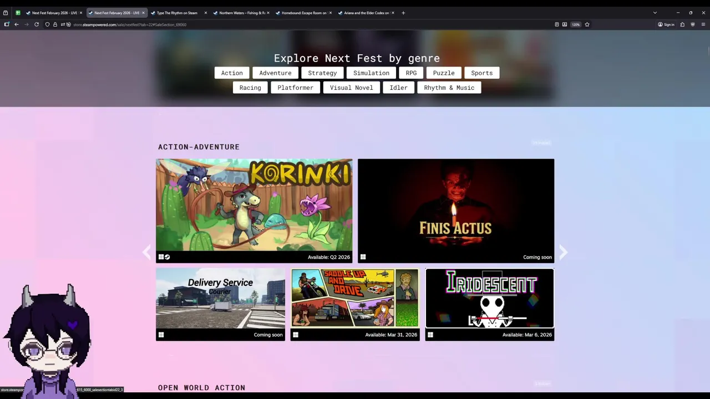Select the Action genre button
This screenshot has width=710, height=399.
coord(232,73)
